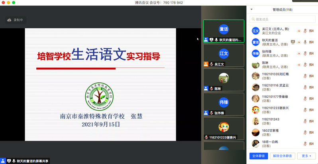Click 秋天的童话's screen-share icon in member list
Image resolution: width=318 pixels, height=164 pixels.
click(293, 42)
